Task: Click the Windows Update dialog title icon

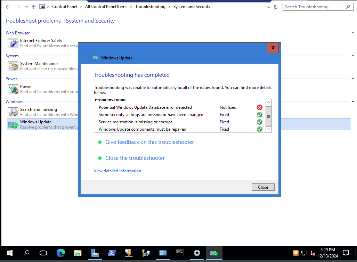Action: 96,58
